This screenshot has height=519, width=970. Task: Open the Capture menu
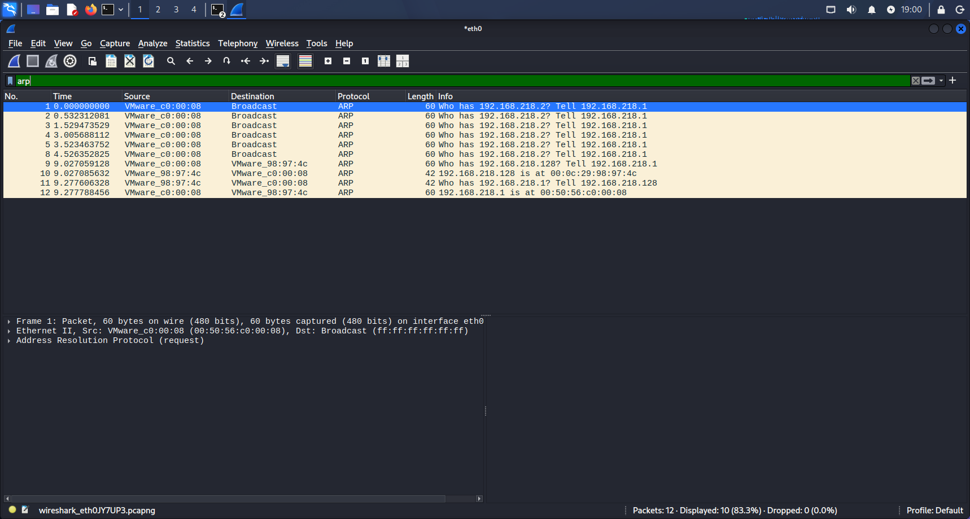[x=115, y=43]
